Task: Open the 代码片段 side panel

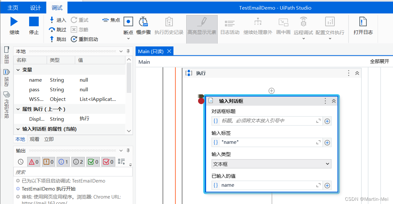Action: (6, 105)
